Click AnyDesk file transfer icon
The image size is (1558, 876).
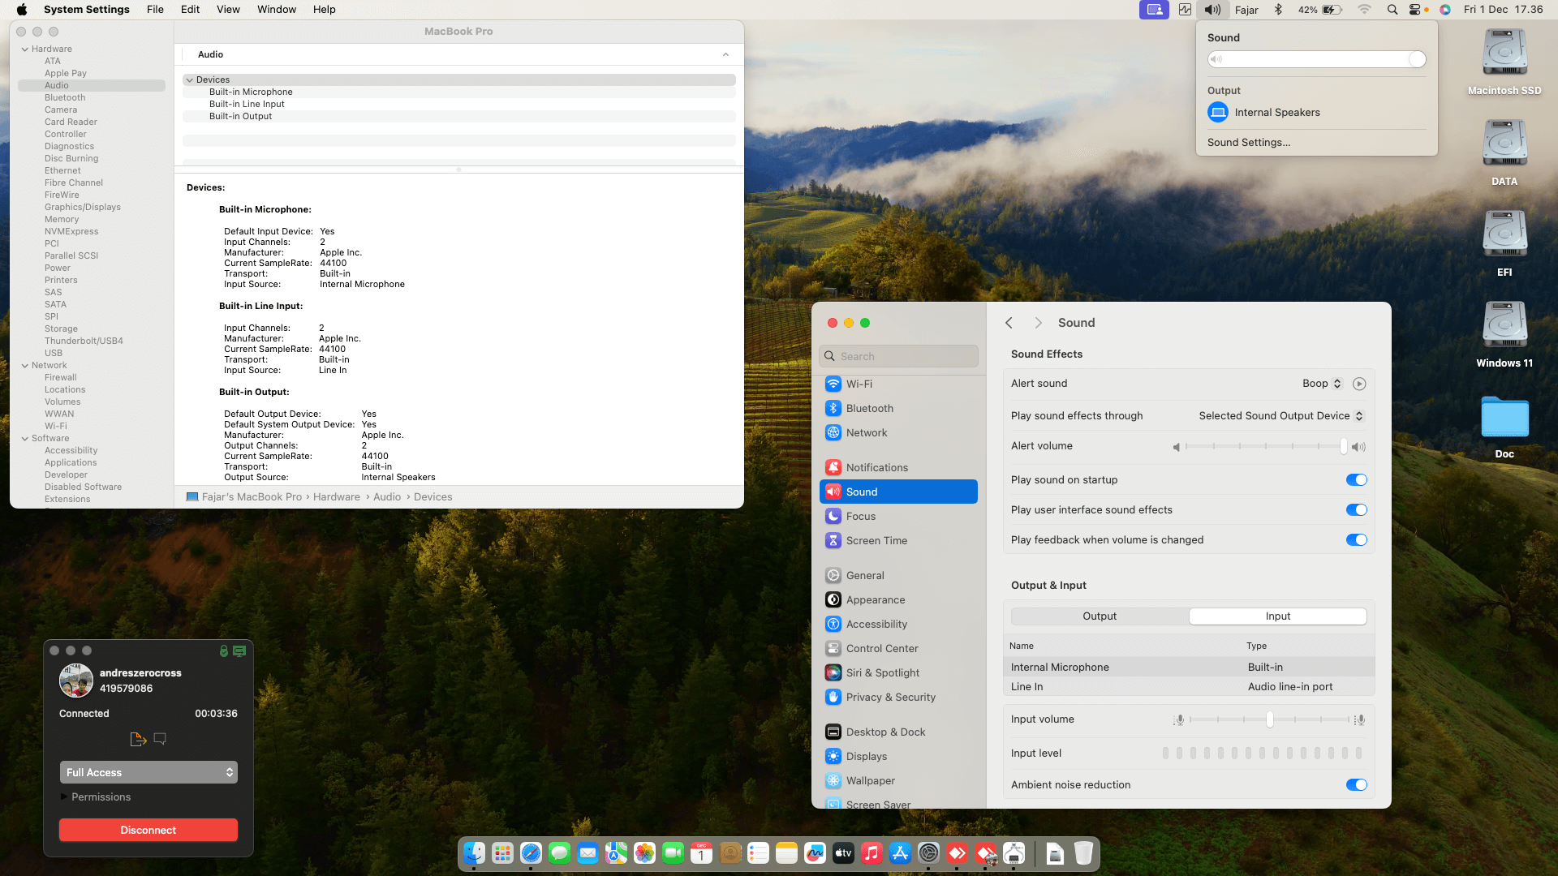(138, 739)
